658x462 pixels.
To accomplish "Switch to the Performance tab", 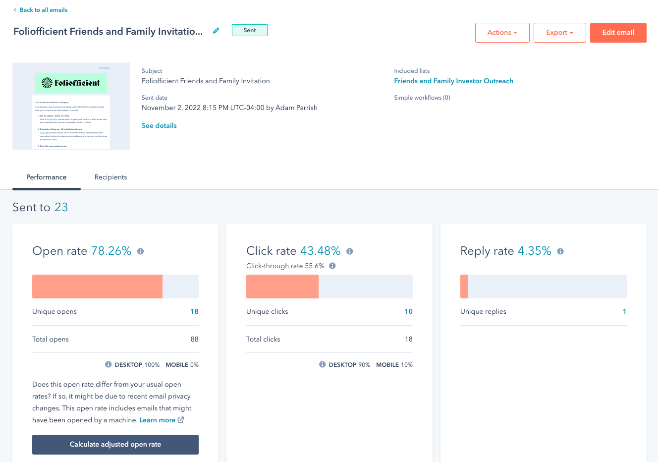I will pos(47,177).
